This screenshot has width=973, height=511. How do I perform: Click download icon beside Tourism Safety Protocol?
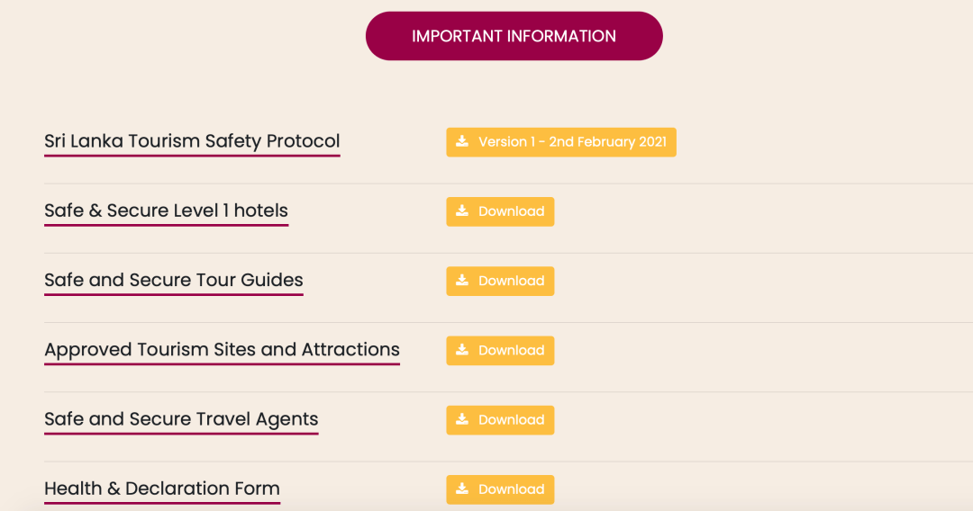click(x=462, y=141)
